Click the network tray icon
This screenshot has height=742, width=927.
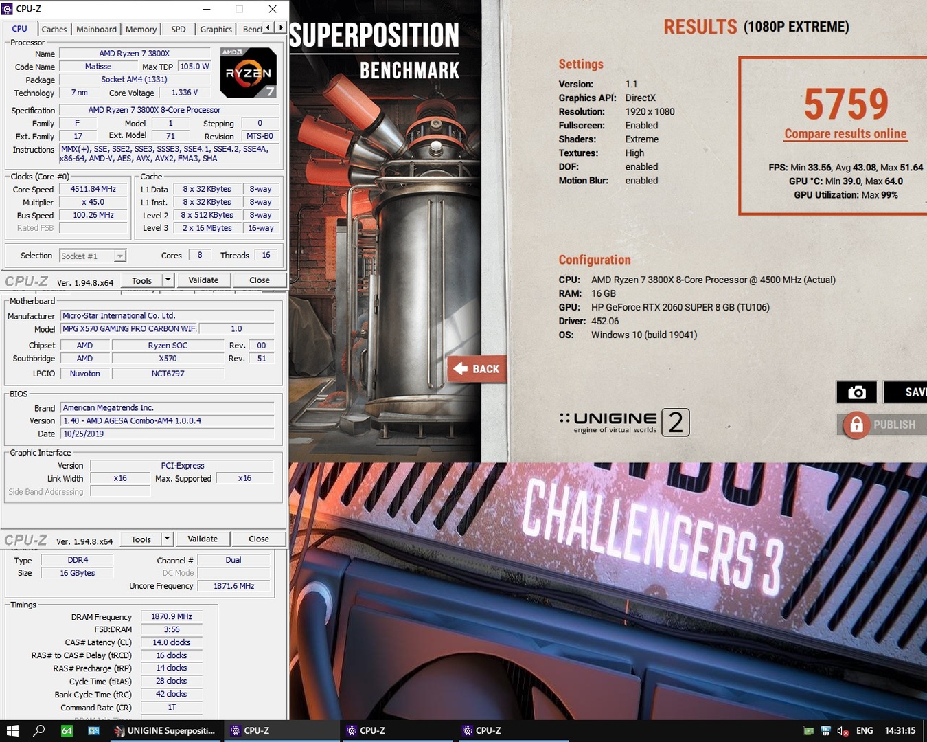pos(825,731)
